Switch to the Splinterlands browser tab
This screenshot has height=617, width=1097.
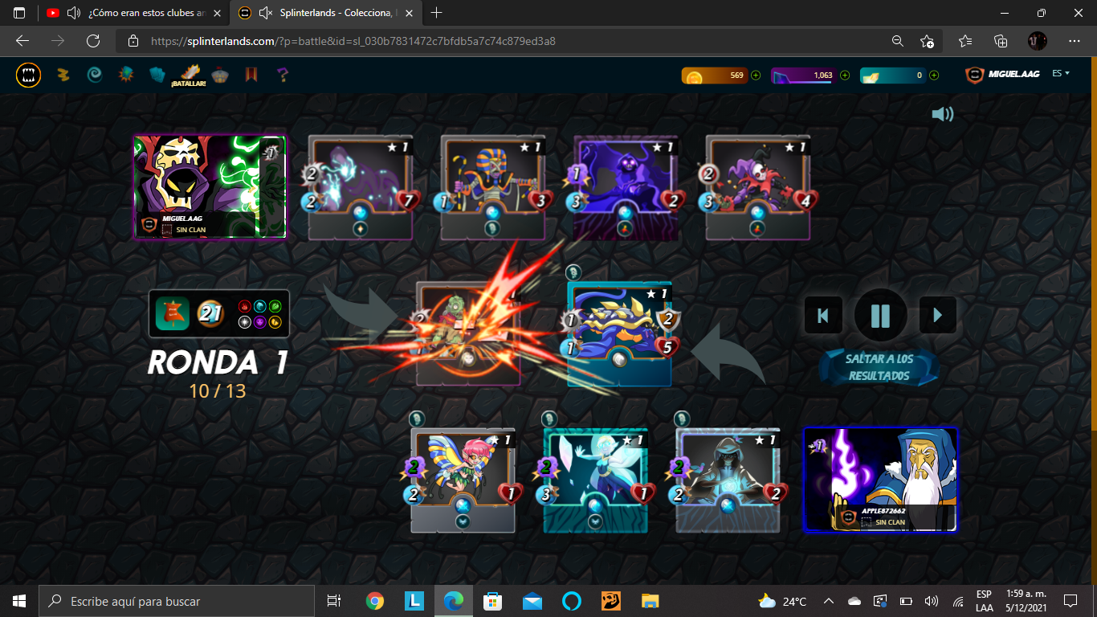click(x=326, y=13)
